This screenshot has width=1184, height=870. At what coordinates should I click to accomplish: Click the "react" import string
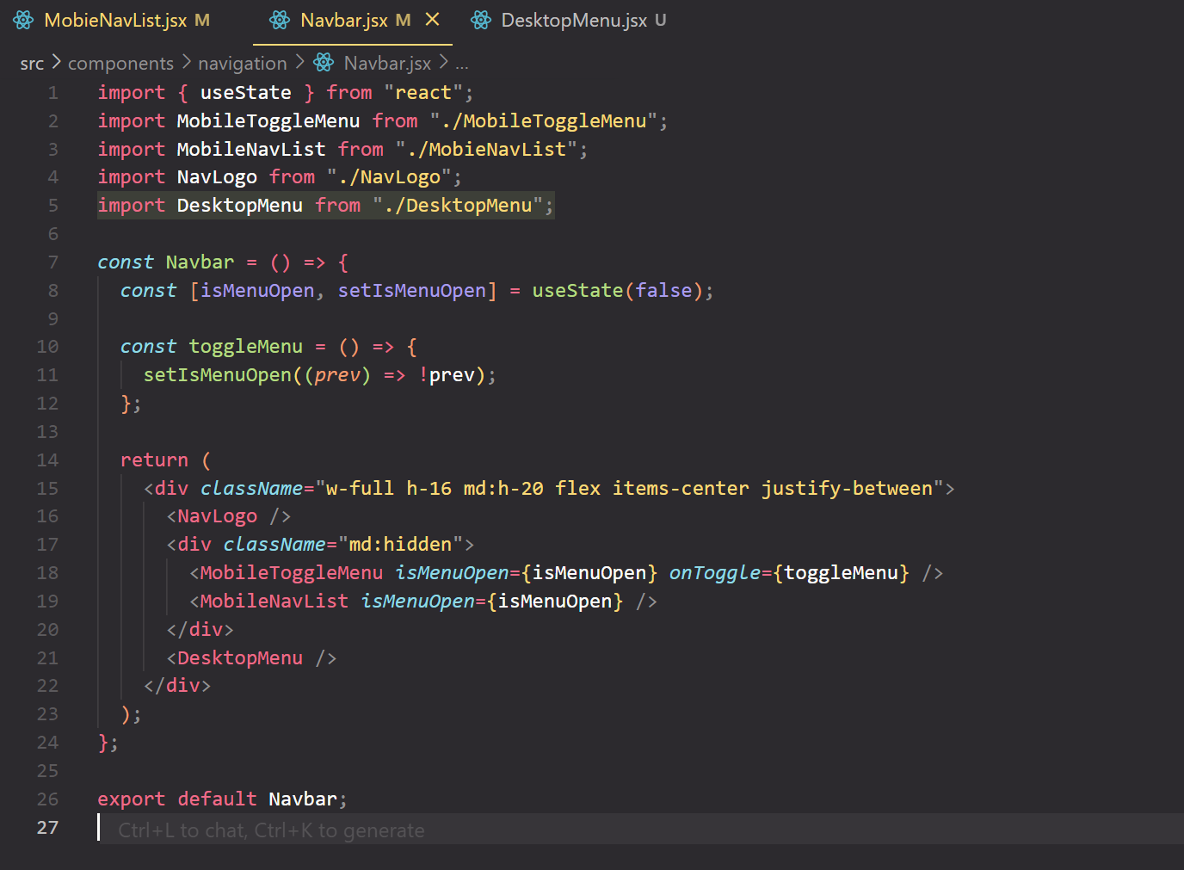[x=422, y=93]
